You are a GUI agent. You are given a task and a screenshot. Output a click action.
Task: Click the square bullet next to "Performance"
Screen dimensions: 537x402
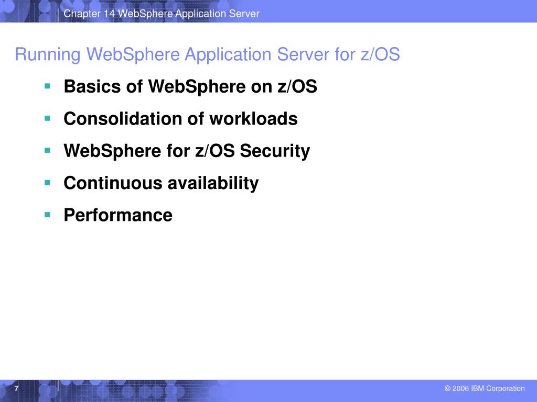click(x=47, y=215)
